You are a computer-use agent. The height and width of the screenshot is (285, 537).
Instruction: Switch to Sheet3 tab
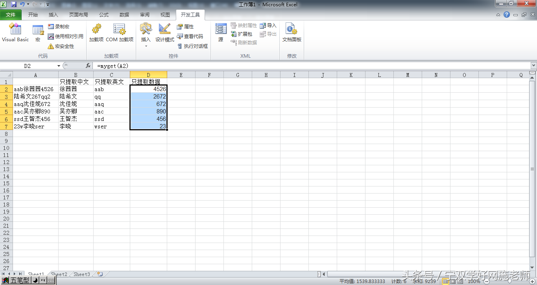[x=82, y=274]
